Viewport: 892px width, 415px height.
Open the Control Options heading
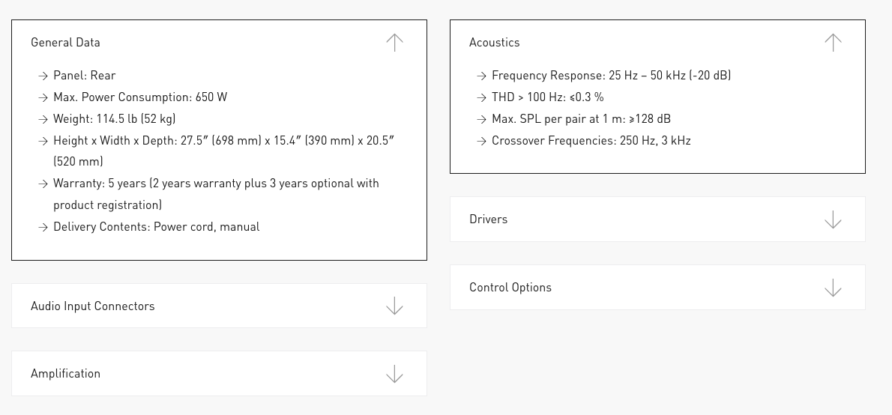[x=510, y=288]
